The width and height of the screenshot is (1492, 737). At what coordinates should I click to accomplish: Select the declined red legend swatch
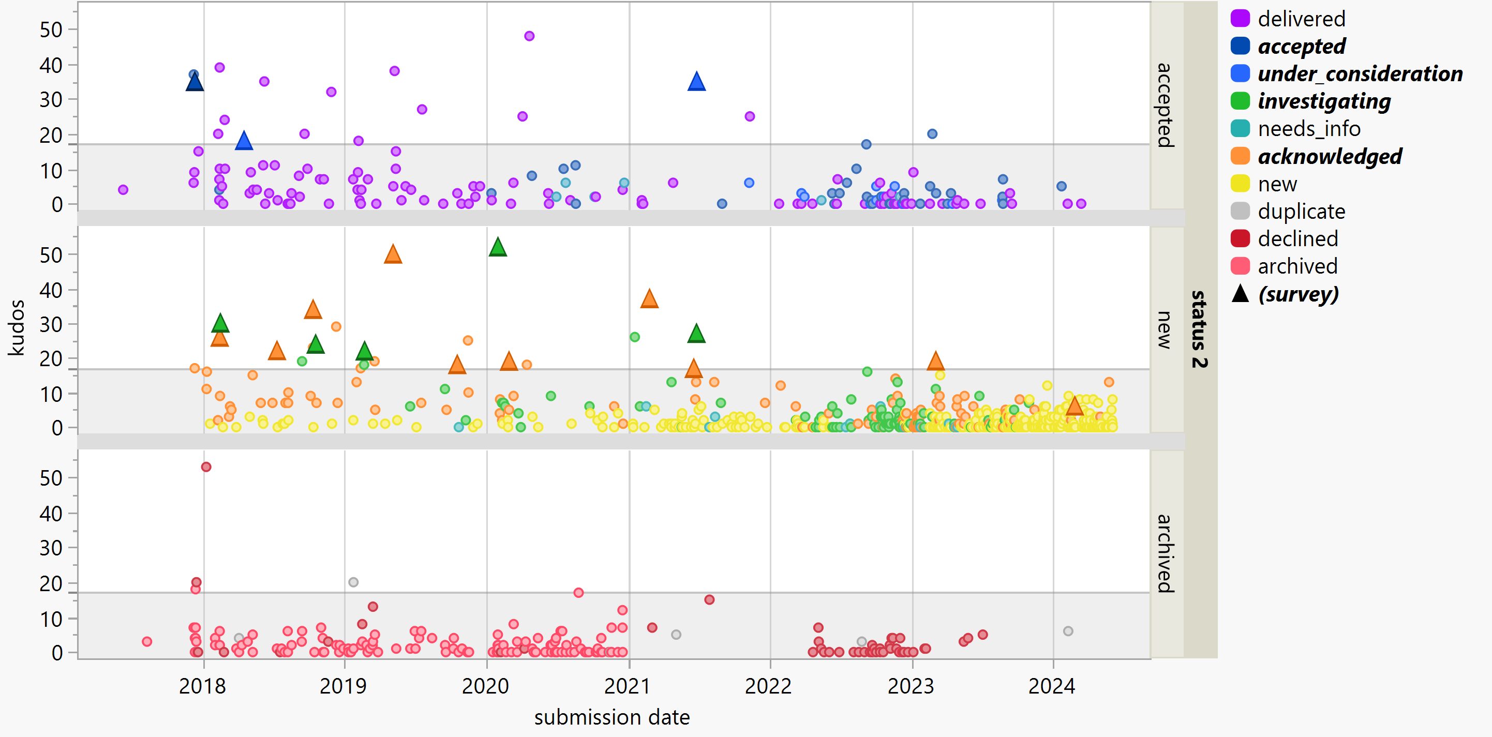(x=1240, y=238)
